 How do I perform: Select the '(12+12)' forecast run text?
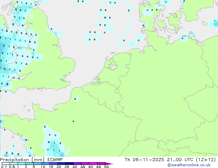(x=206, y=160)
